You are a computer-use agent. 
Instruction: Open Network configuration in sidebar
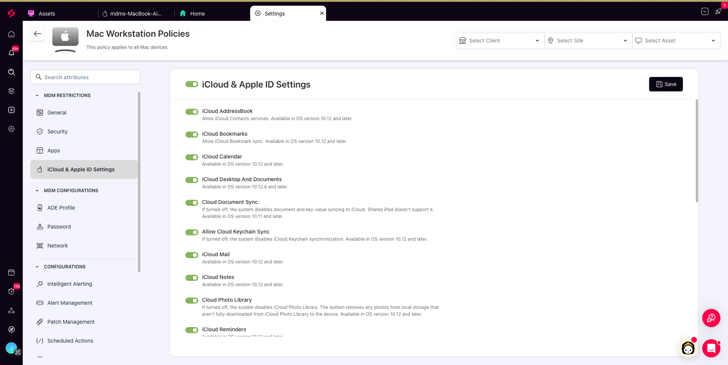(84, 246)
